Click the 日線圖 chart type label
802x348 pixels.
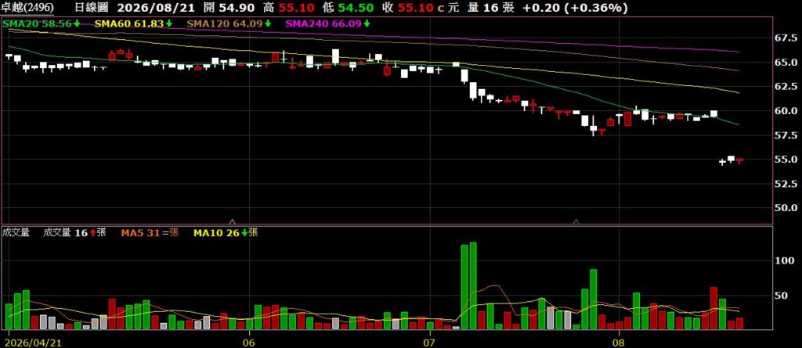point(92,8)
